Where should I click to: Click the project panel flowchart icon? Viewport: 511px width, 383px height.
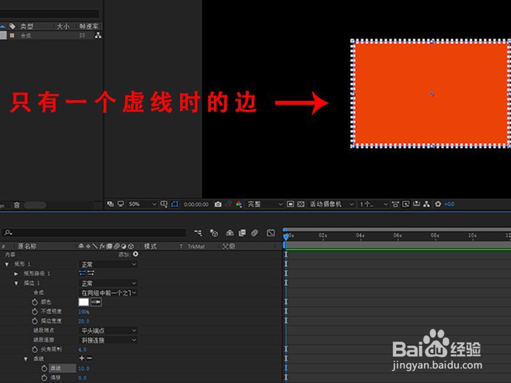click(98, 35)
